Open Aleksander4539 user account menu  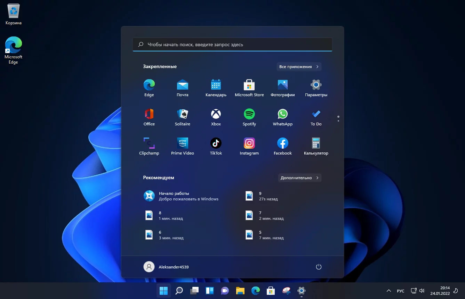tap(166, 267)
